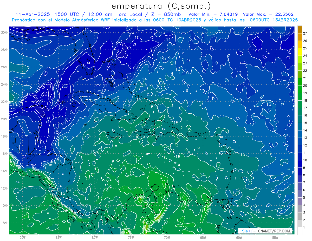
Task: Click the colorbar scale number 16
Action: (305, 115)
